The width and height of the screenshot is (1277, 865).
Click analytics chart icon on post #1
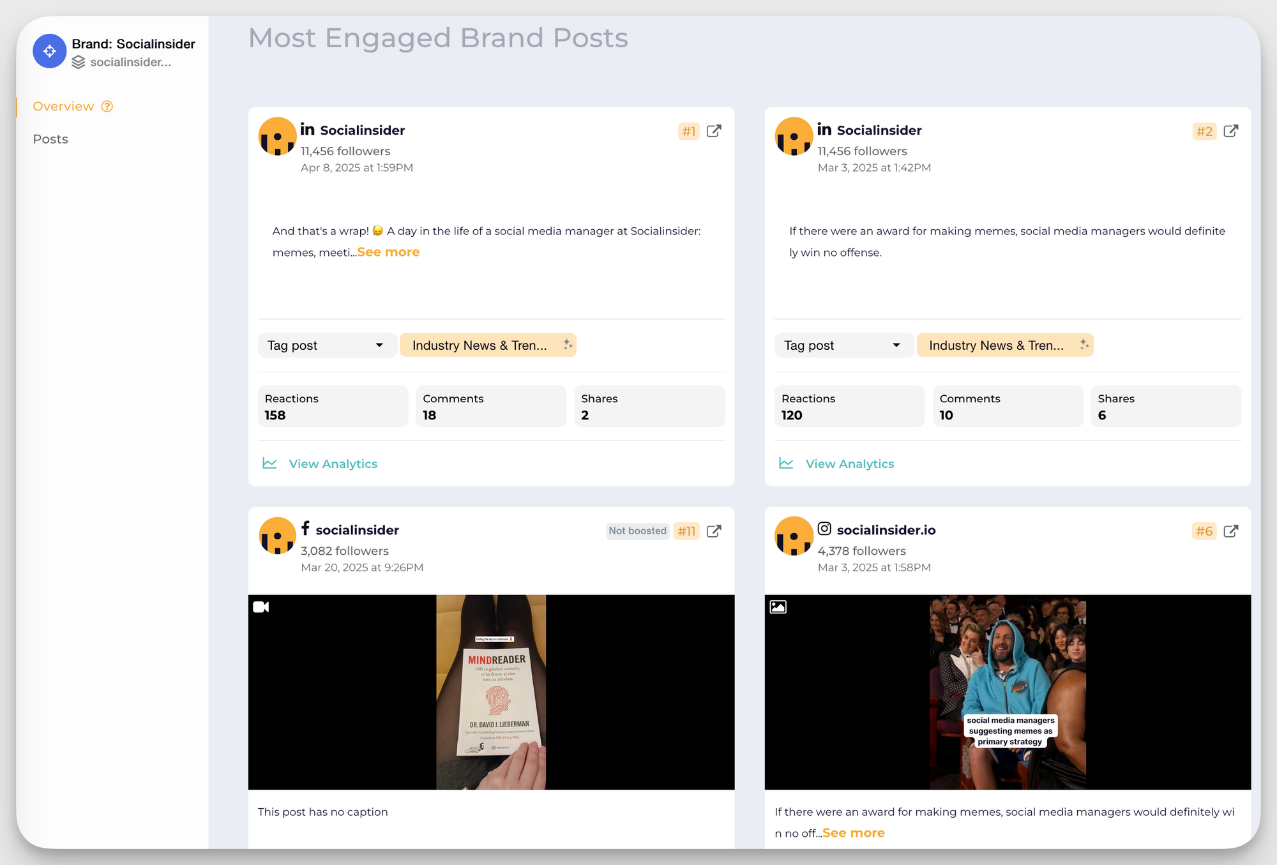(269, 463)
